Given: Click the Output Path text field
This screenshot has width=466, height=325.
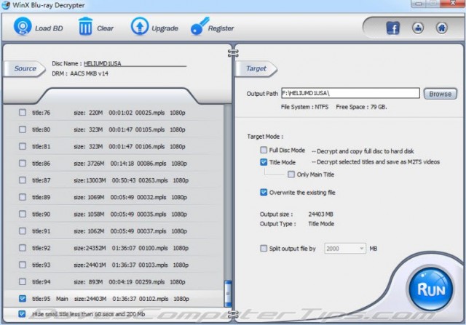Looking at the screenshot, I should coord(350,93).
